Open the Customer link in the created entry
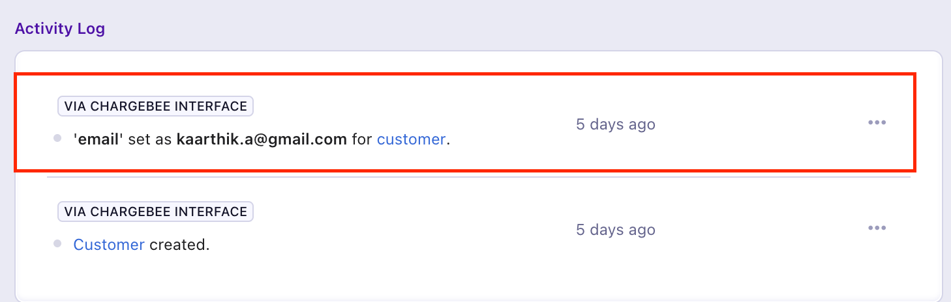This screenshot has width=951, height=302. click(x=109, y=245)
